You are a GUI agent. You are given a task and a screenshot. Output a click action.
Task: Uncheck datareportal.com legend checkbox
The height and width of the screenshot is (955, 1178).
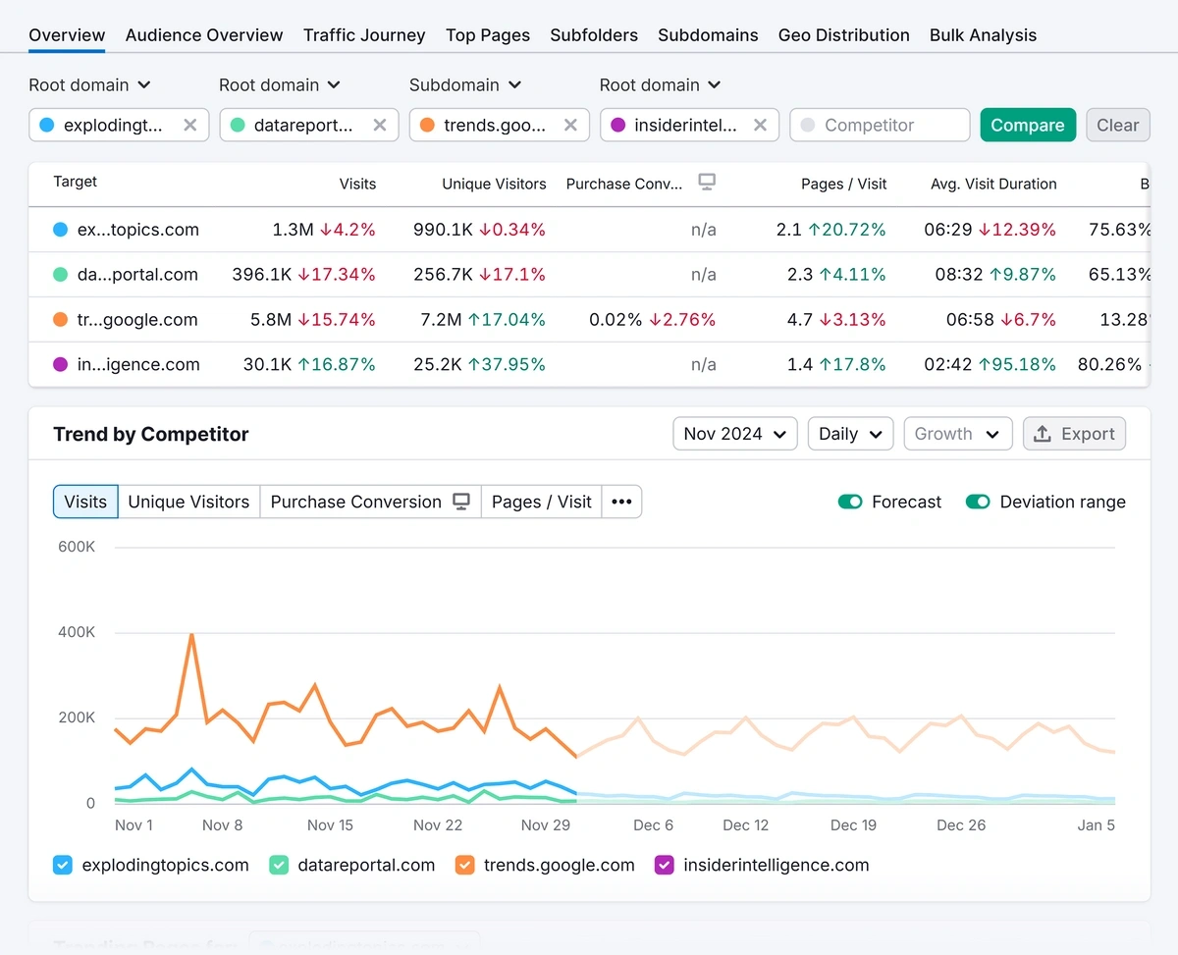pos(279,866)
